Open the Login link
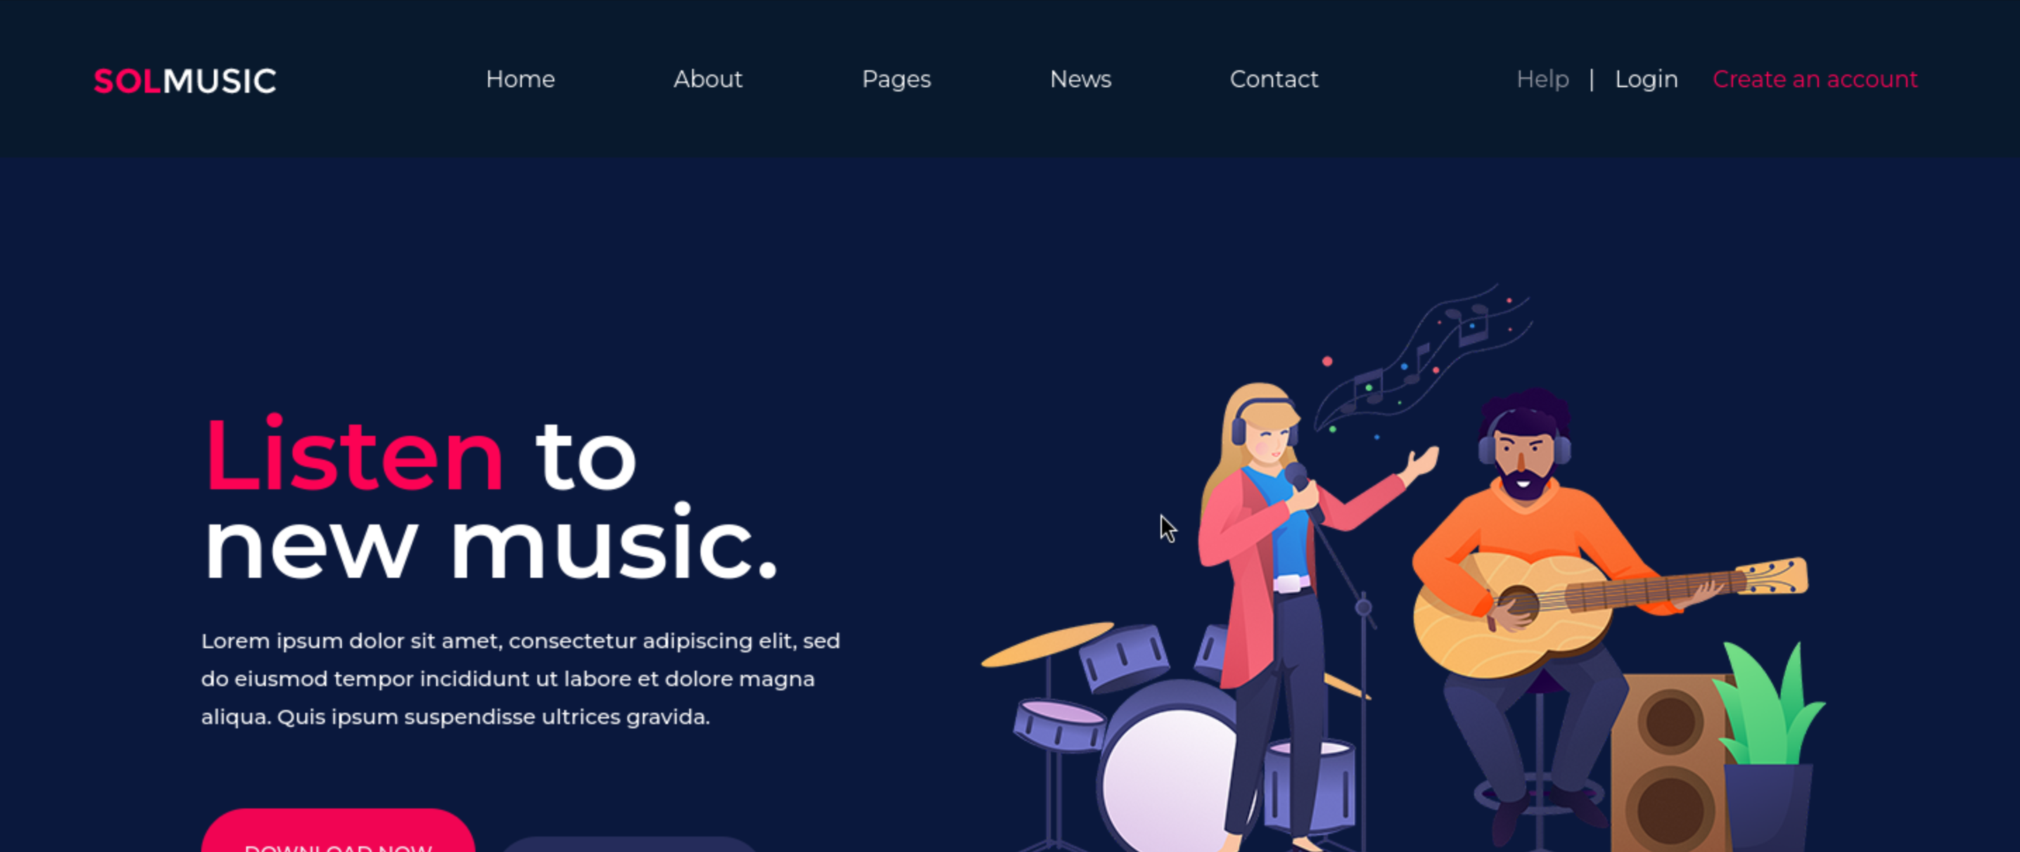The image size is (2020, 852). (1646, 79)
